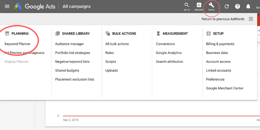This screenshot has height=130, width=260.
Task: Click the SETUP heading
Action: (x=218, y=33)
